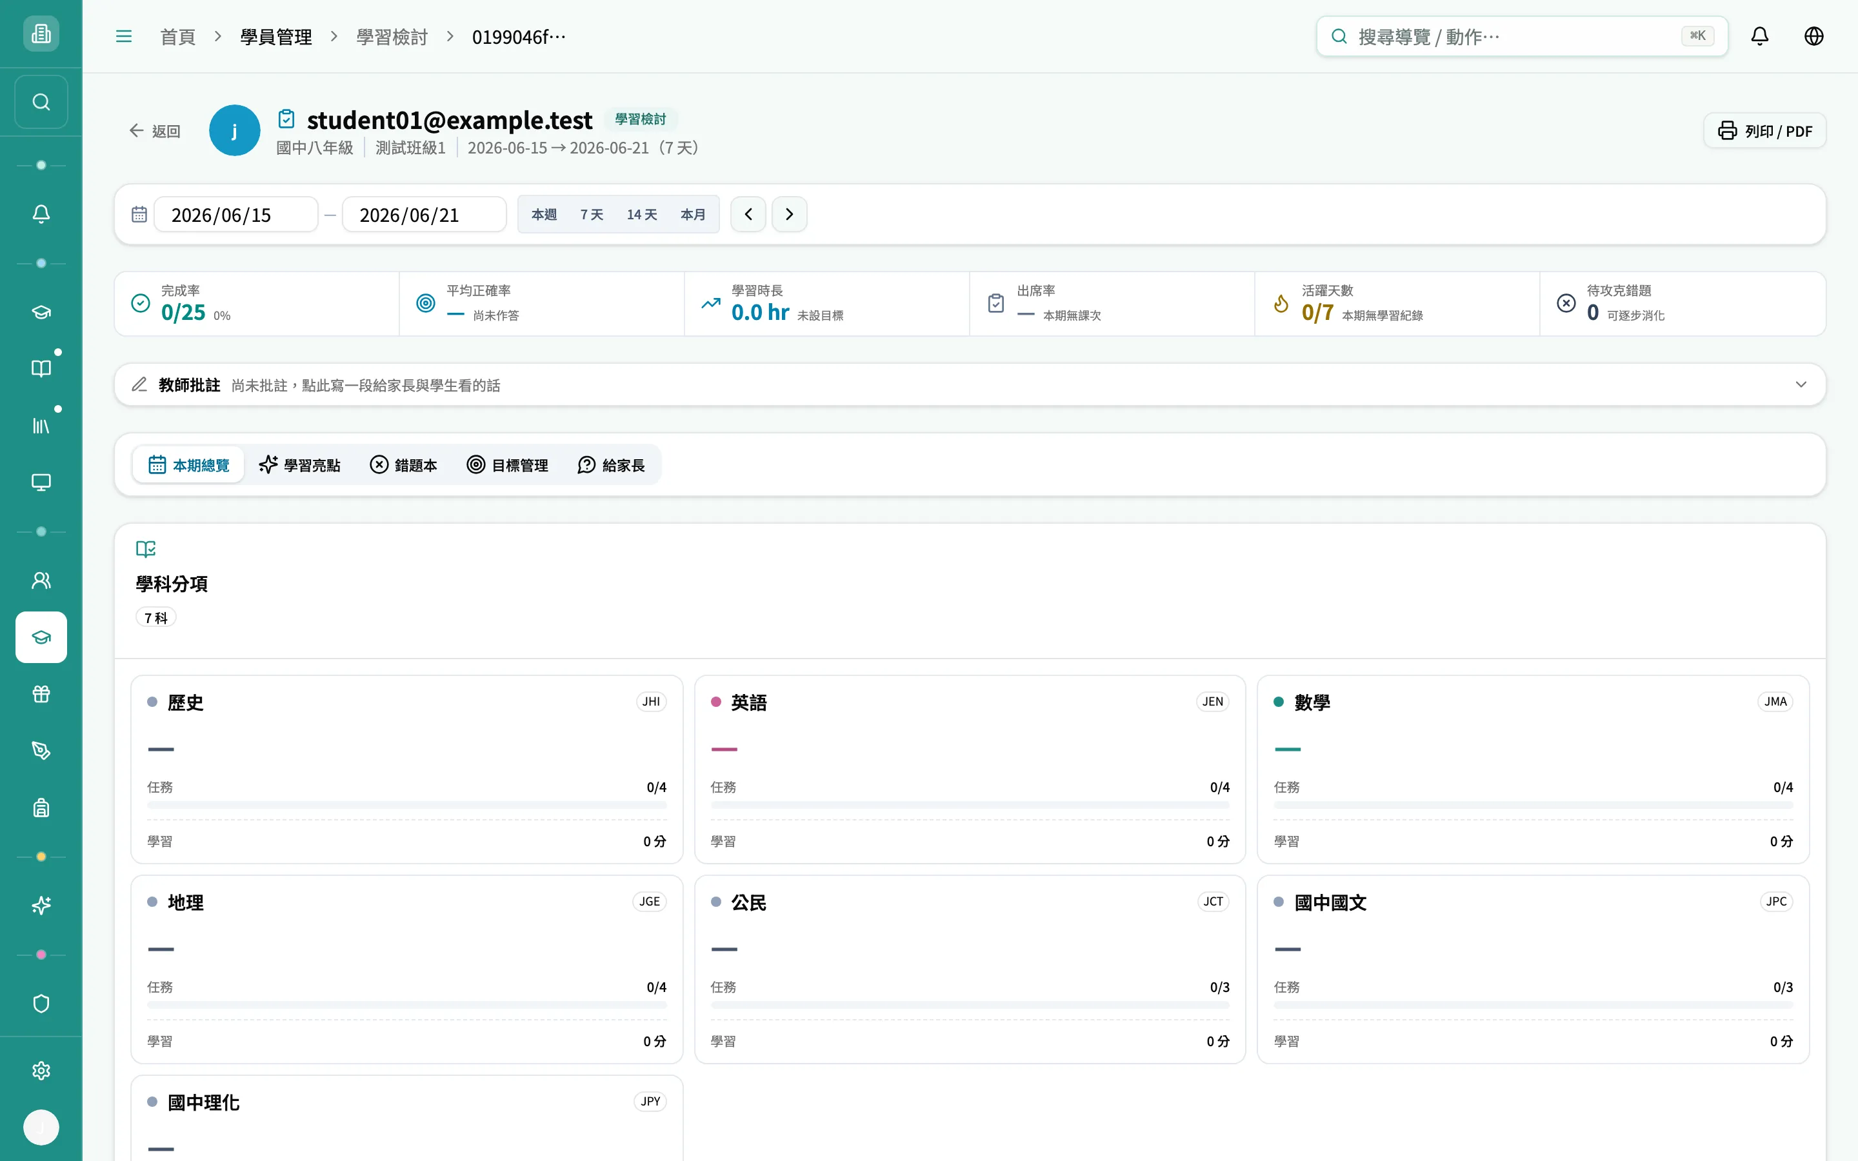Go to 首頁 breadcrumb
This screenshot has height=1161, width=1858.
(x=177, y=37)
